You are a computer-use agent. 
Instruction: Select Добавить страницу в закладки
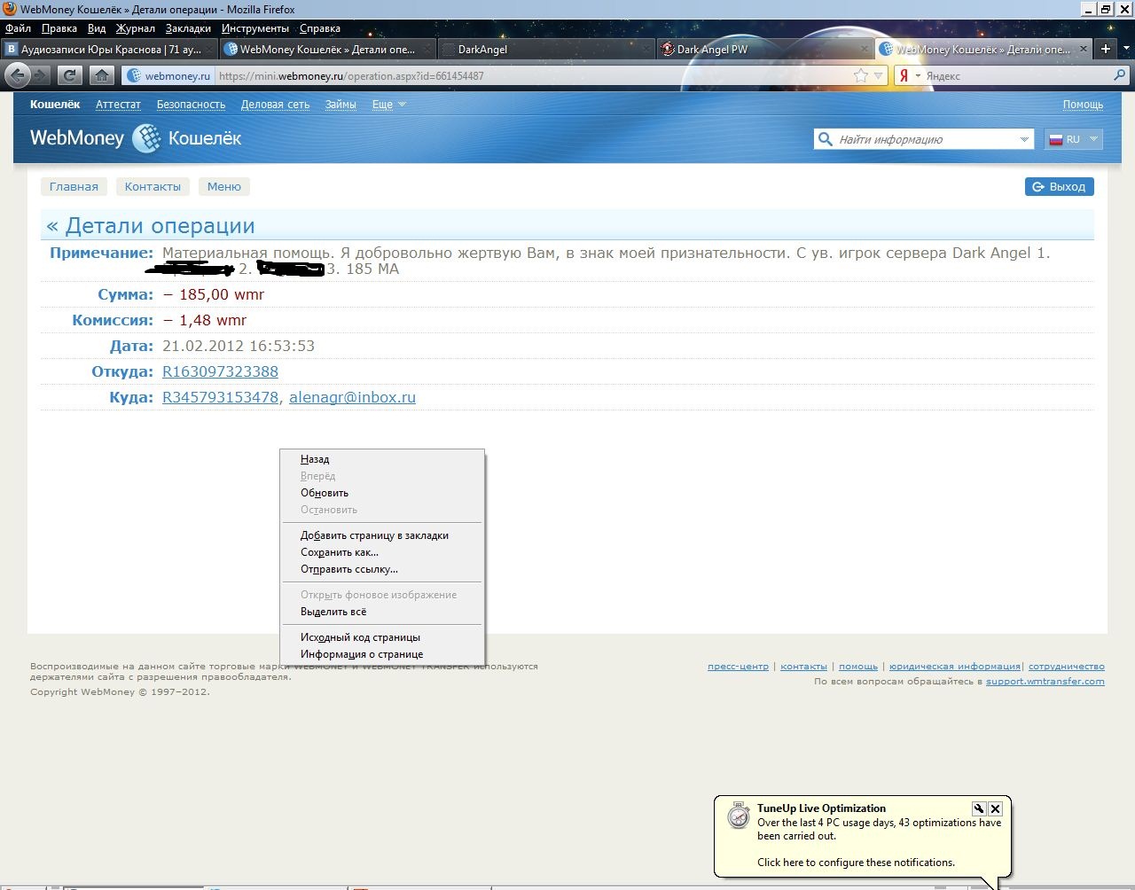[x=382, y=535]
